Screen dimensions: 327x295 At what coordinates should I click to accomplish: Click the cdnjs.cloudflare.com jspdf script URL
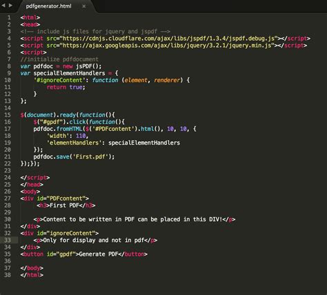(168, 39)
